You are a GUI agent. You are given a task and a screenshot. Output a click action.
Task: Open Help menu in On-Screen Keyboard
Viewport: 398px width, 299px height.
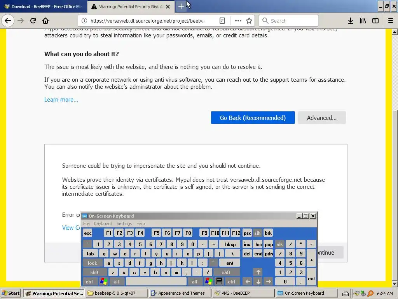pyautogui.click(x=141, y=223)
